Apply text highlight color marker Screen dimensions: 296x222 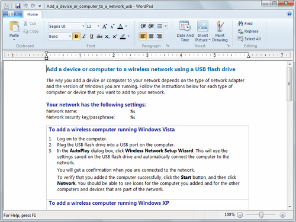tap(123, 37)
